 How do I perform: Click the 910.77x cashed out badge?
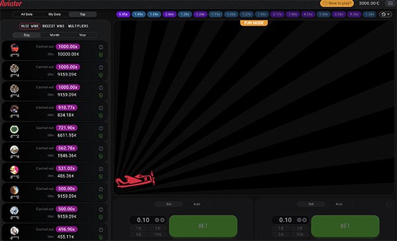(67, 108)
